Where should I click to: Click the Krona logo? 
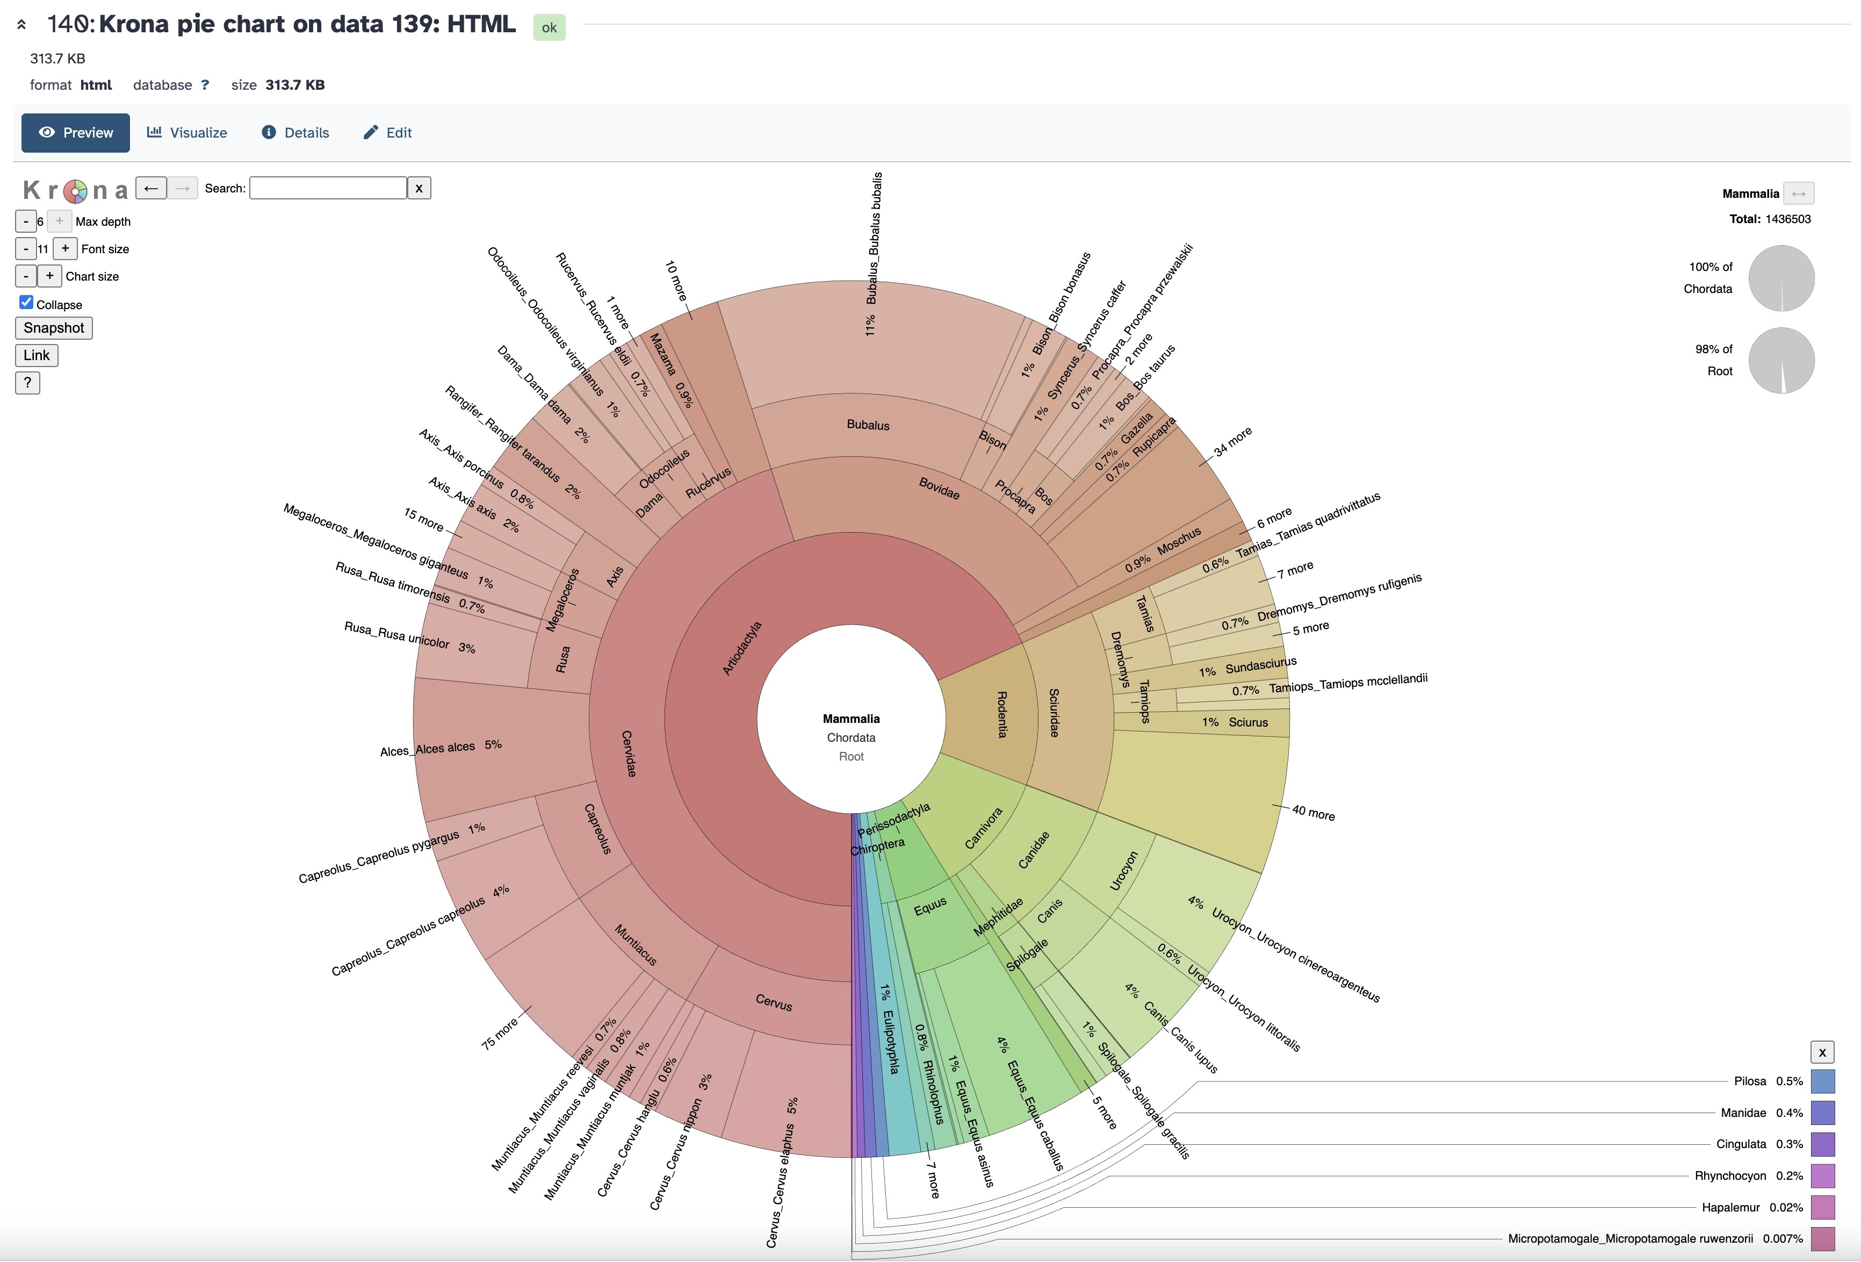(75, 190)
